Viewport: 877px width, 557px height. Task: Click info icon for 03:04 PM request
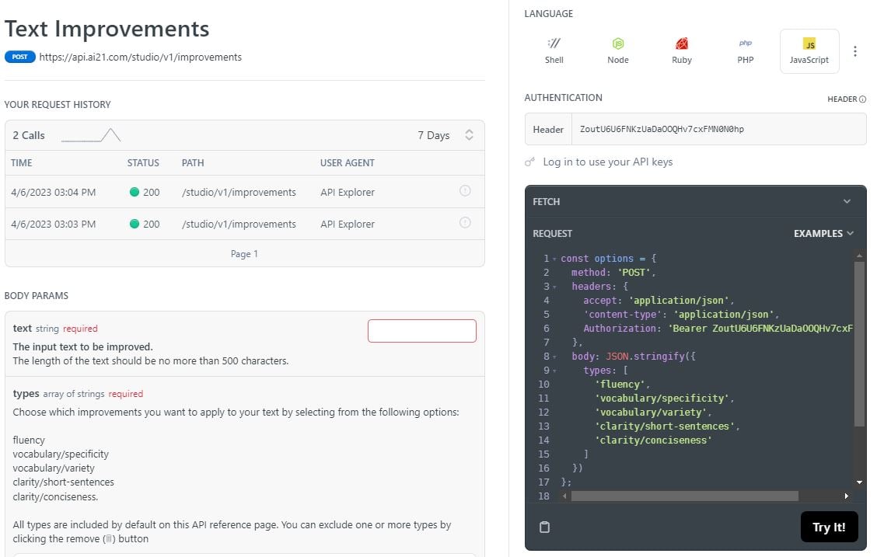click(465, 191)
